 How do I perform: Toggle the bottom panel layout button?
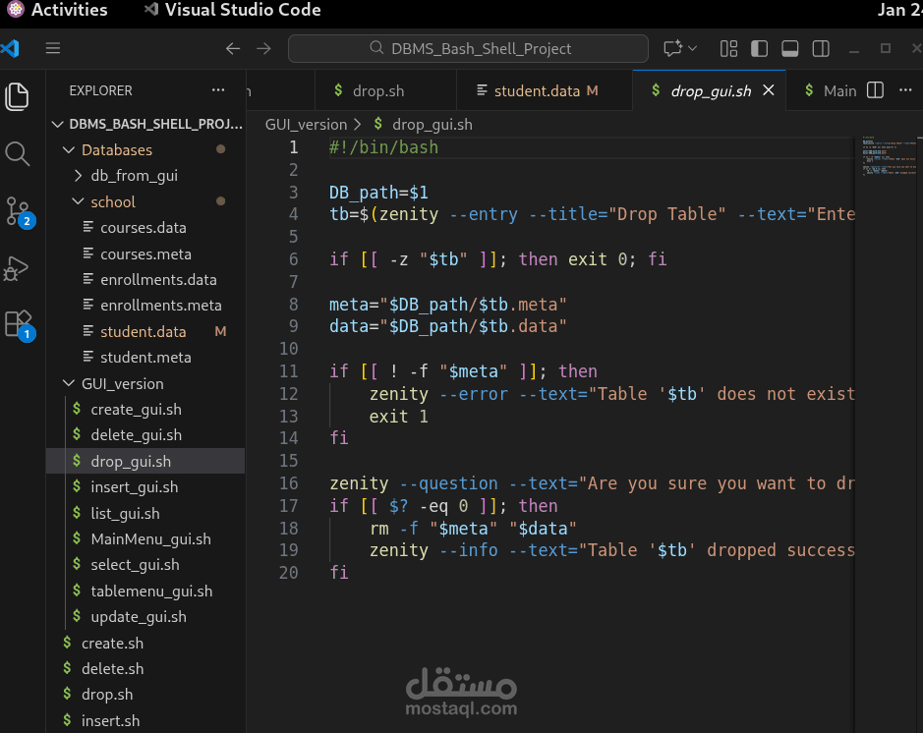tap(789, 48)
